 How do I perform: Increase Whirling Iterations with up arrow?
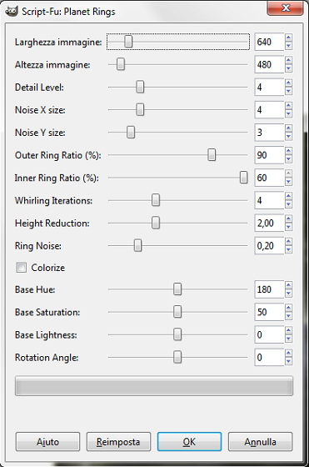click(288, 196)
